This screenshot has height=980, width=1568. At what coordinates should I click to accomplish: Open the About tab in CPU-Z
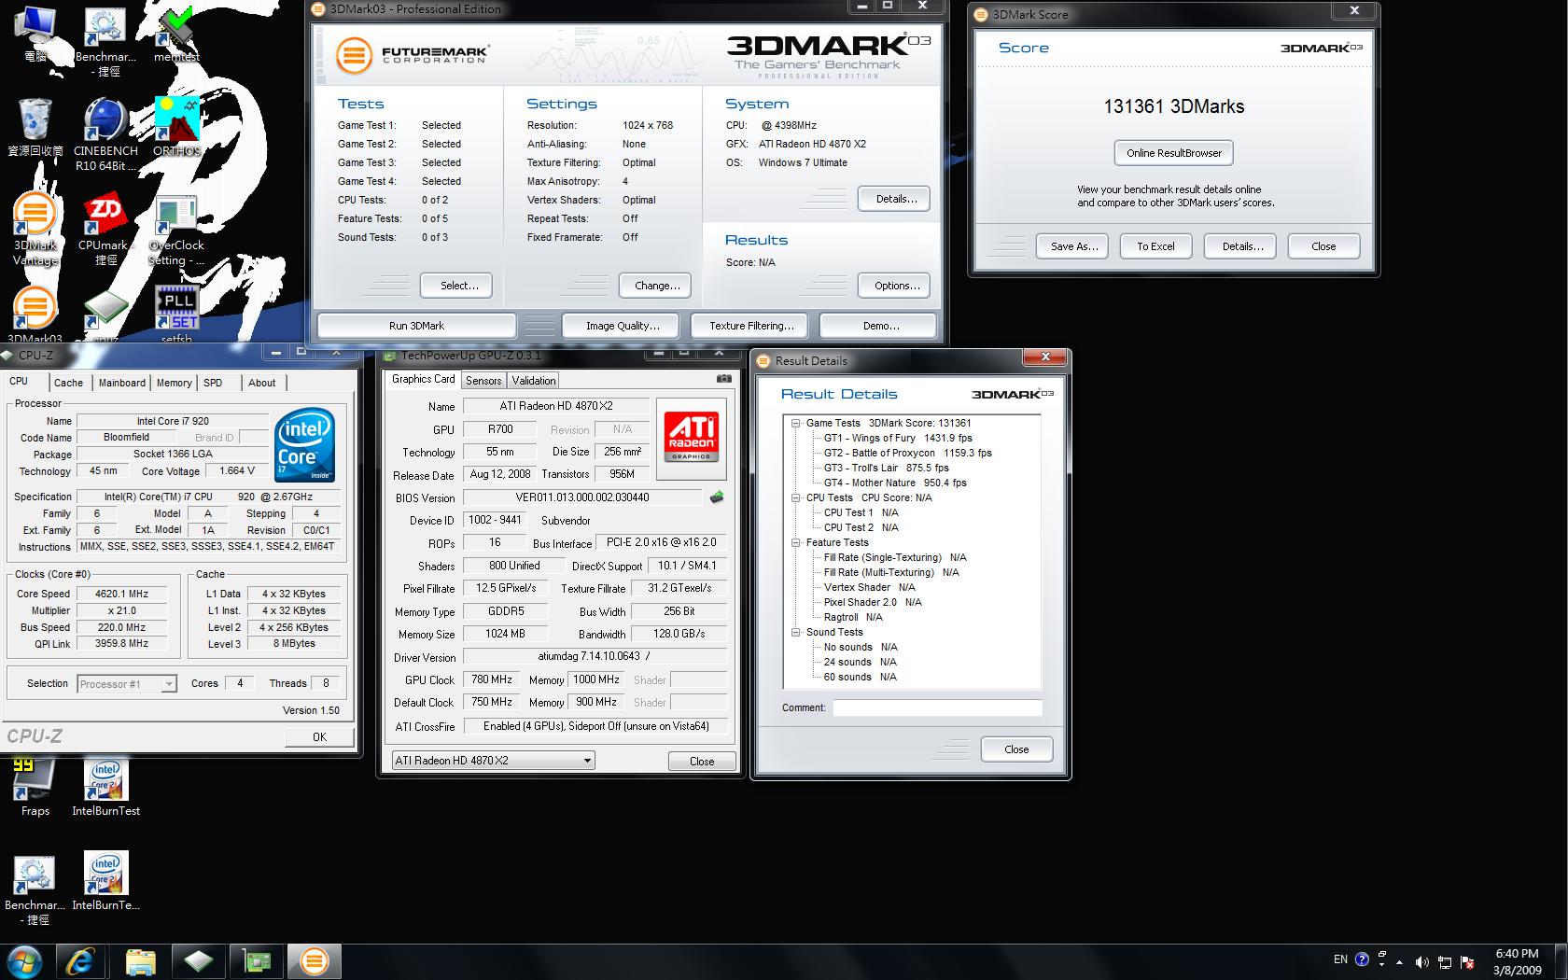(261, 383)
